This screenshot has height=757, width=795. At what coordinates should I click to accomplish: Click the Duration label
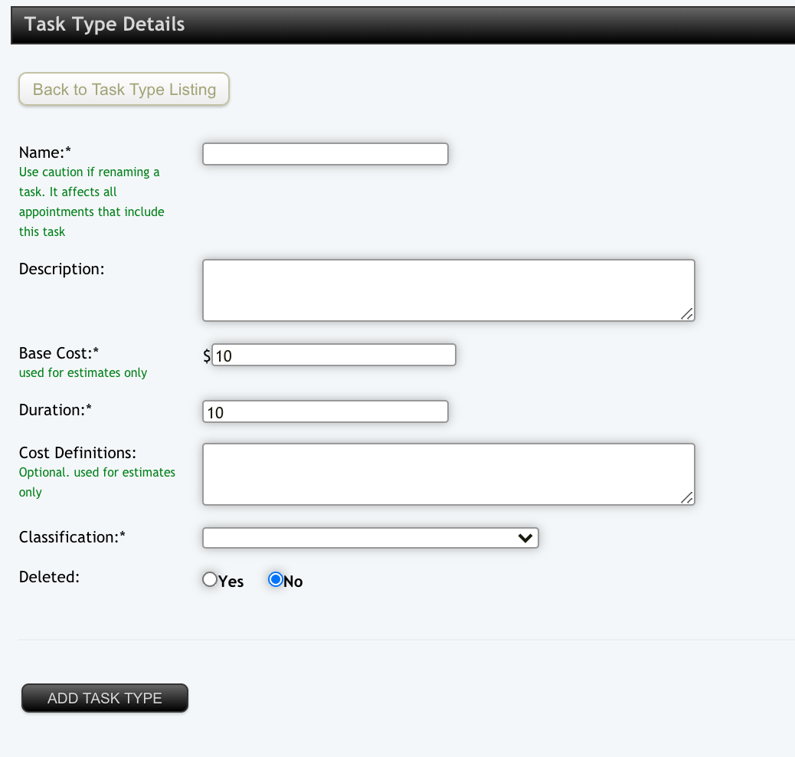55,410
